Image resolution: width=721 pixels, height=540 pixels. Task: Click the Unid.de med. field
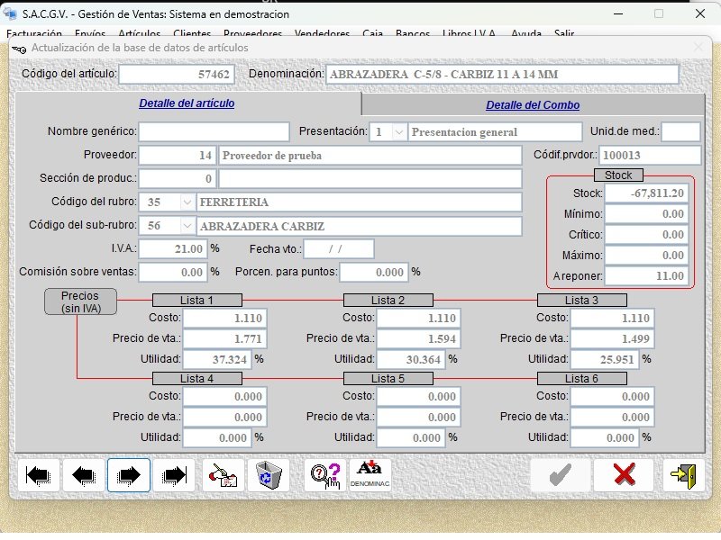pos(680,131)
